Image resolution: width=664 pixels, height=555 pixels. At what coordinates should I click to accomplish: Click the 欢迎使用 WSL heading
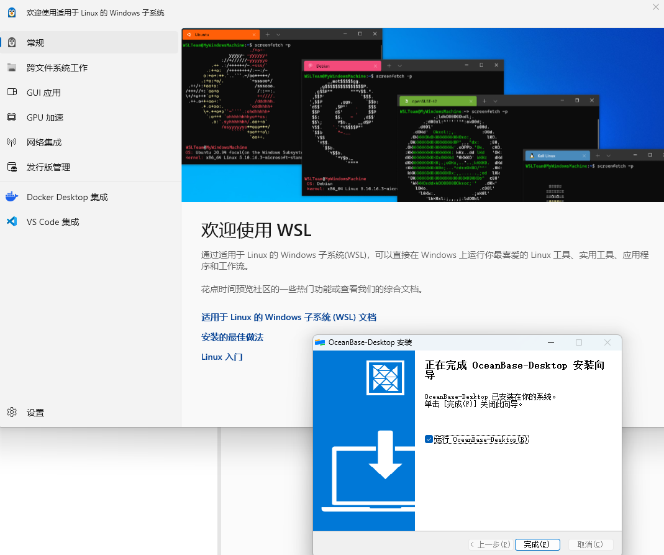(256, 231)
